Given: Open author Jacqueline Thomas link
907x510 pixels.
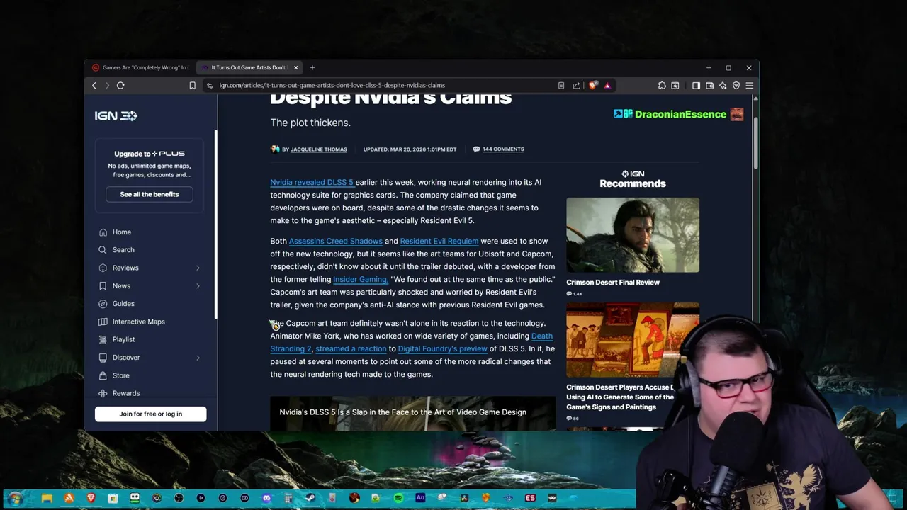Looking at the screenshot, I should pos(318,149).
